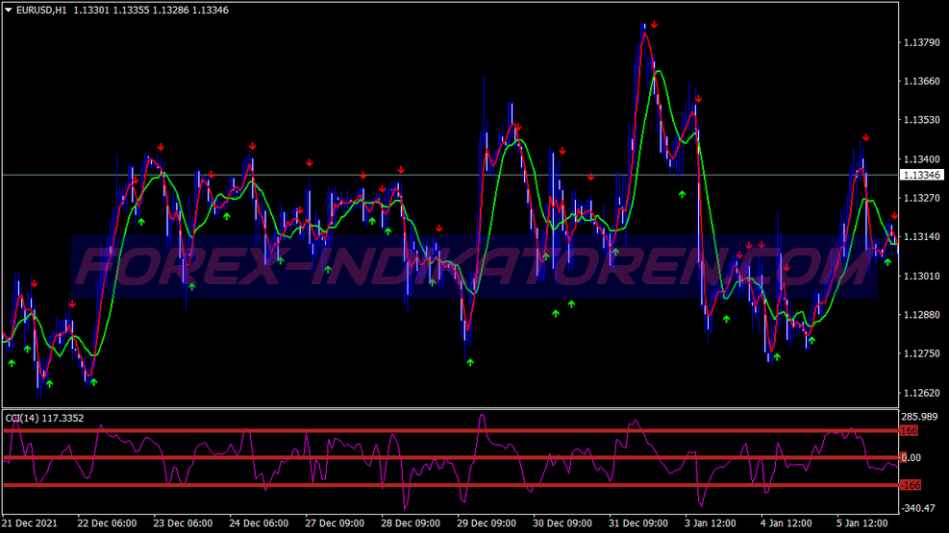
Task: Select the red 166 level tag
Action: [909, 431]
